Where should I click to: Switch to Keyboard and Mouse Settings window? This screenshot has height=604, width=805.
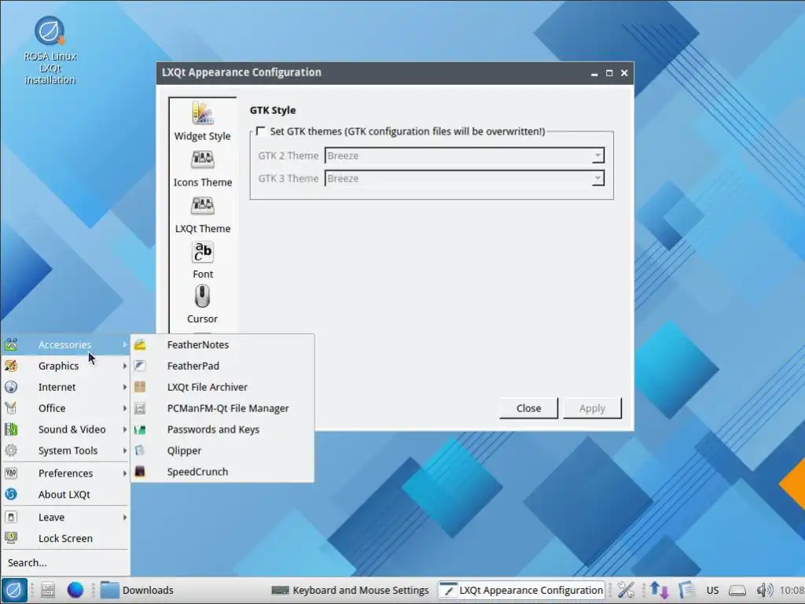[x=350, y=590]
